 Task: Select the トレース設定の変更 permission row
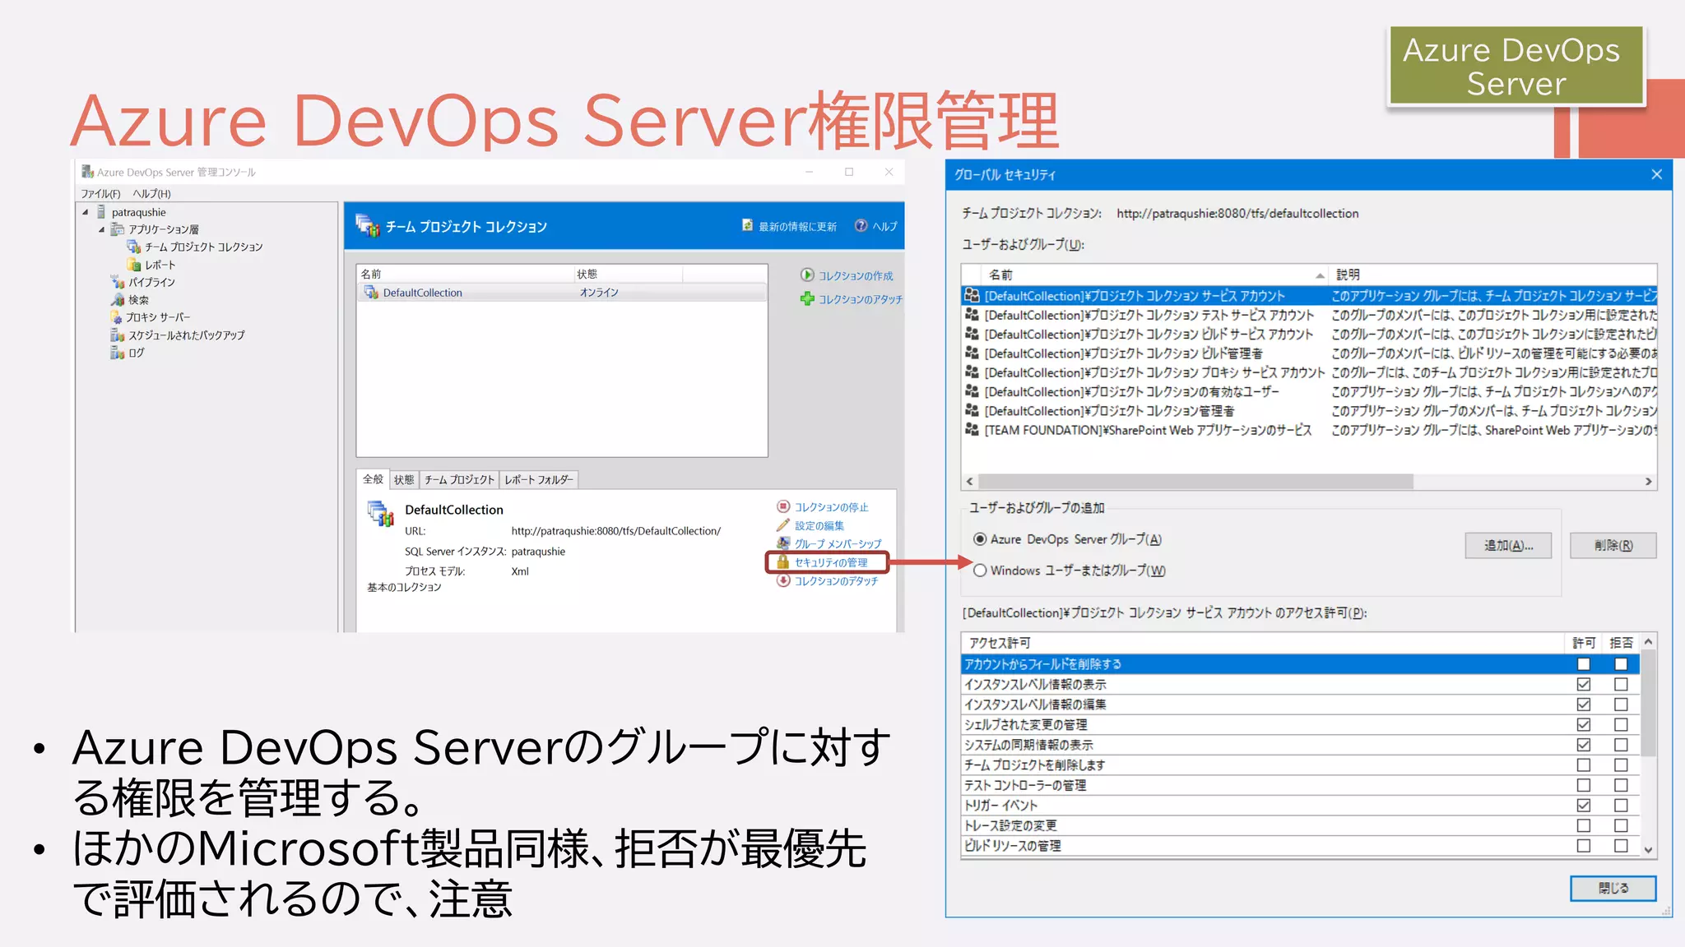1301,825
